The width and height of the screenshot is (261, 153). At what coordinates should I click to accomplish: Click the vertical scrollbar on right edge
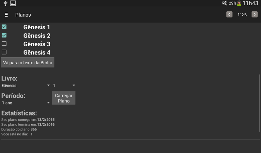(x=260, y=103)
